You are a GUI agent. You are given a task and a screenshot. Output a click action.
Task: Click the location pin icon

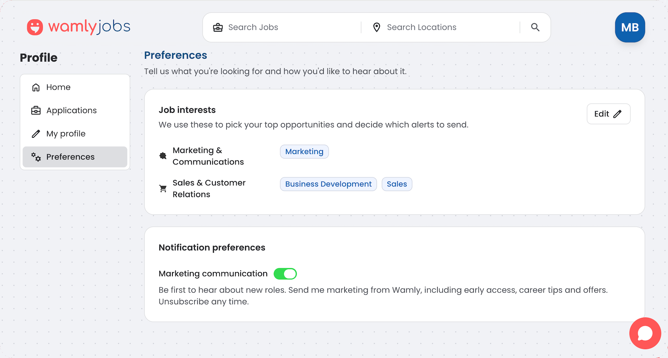click(377, 27)
